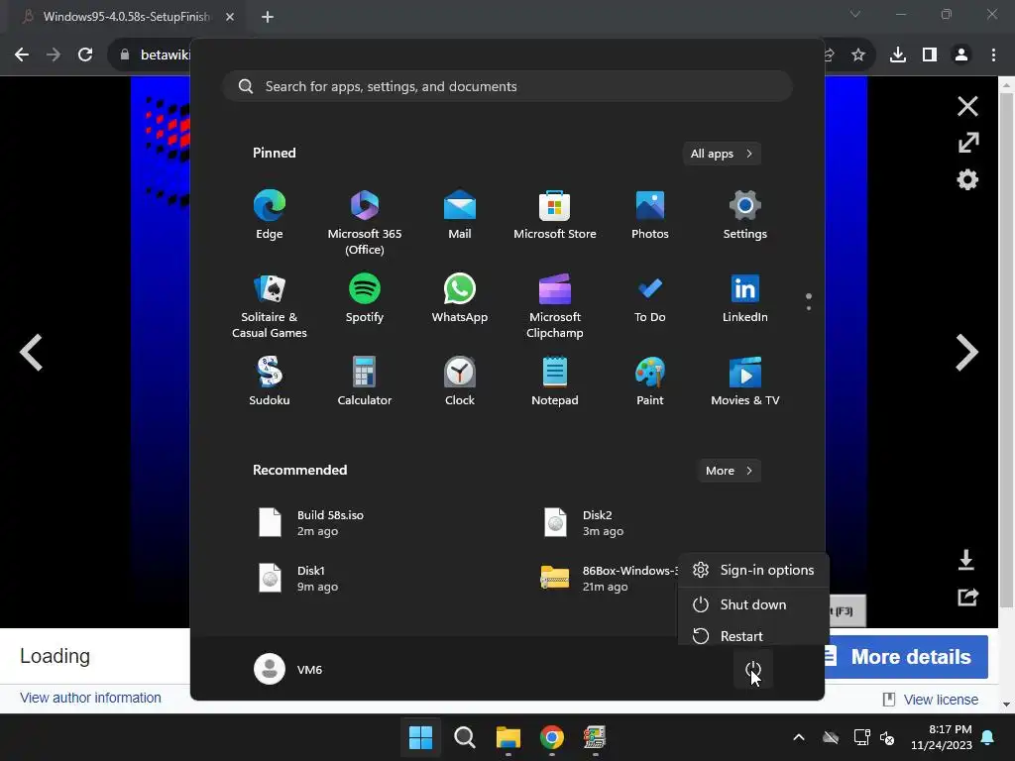Viewport: 1015px width, 761px height.
Task: Launch Calculator
Action: [365, 381]
